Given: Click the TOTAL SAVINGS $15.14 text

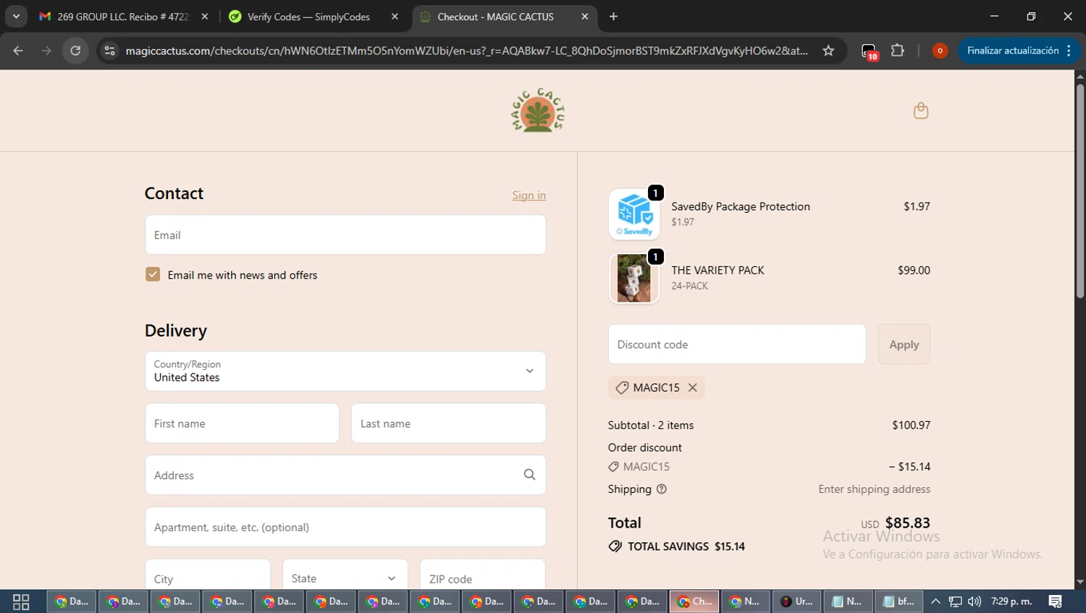Looking at the screenshot, I should coord(686,546).
